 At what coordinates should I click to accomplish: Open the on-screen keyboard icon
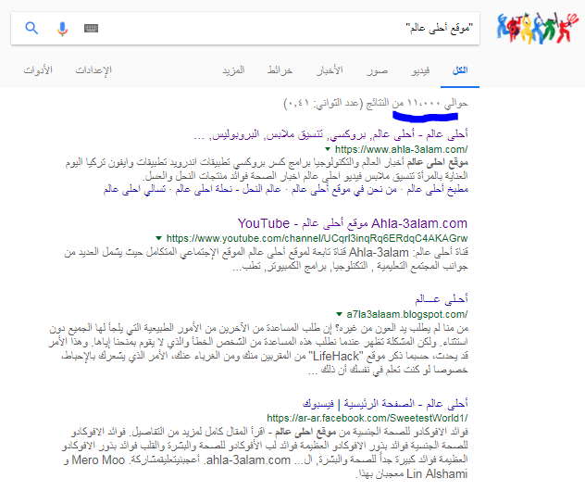point(91,29)
